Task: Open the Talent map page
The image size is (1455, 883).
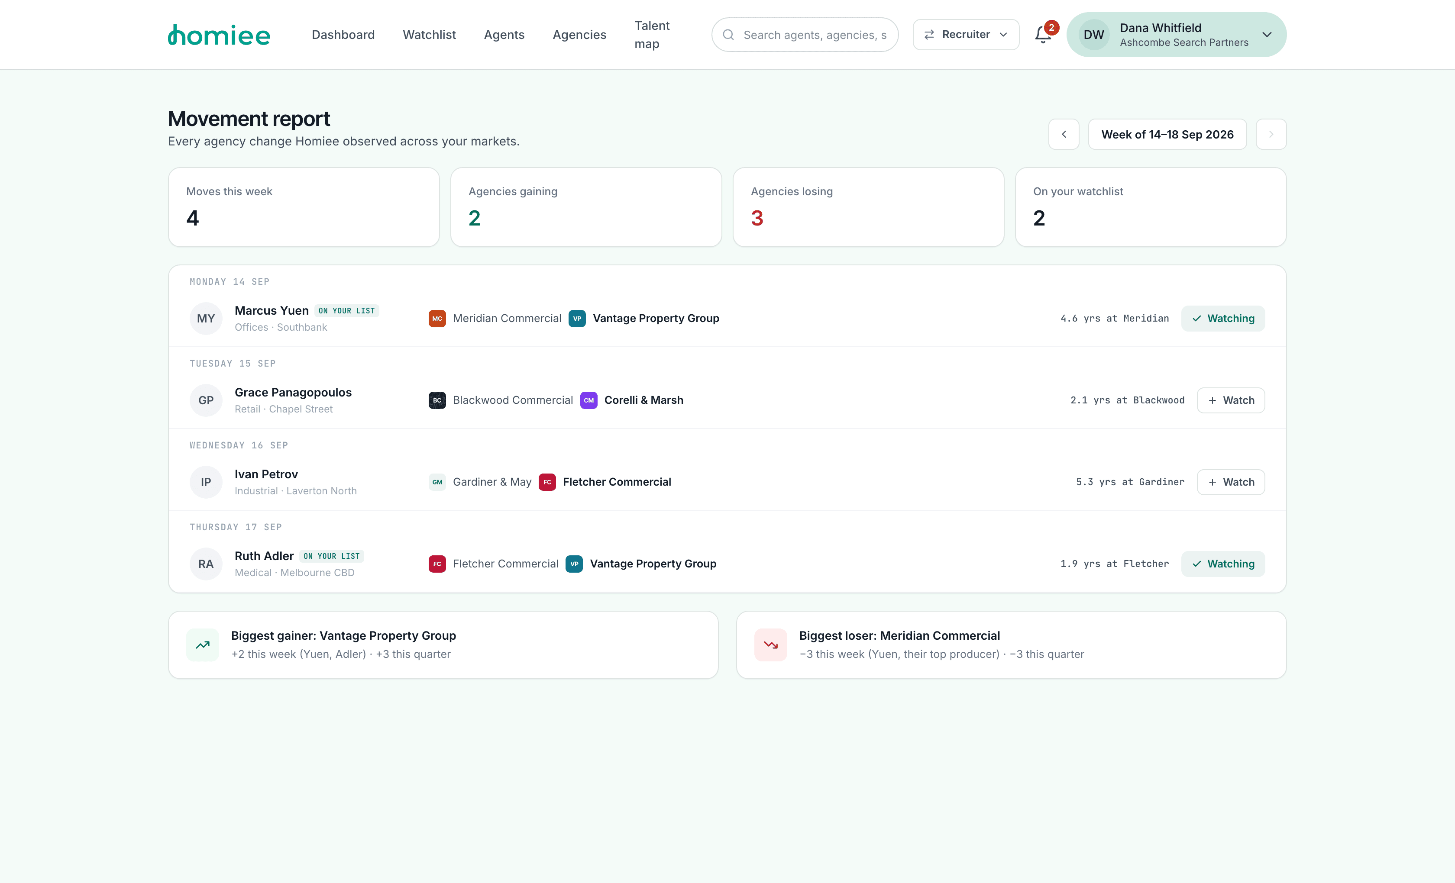Action: [x=652, y=35]
